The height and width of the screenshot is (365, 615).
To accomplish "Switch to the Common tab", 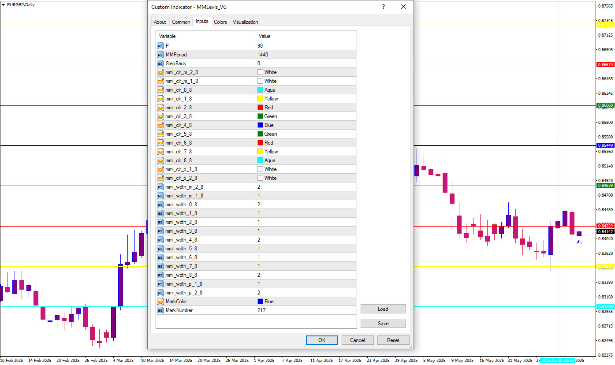I will click(181, 22).
